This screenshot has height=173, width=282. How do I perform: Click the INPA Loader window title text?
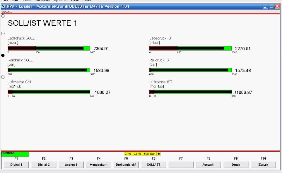click(x=67, y=6)
